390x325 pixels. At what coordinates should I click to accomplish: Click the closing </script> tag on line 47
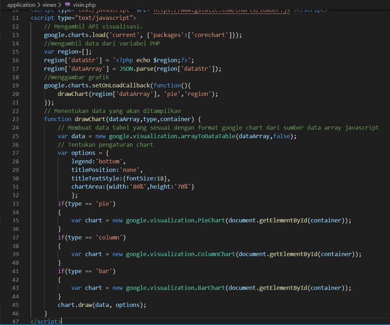click(x=46, y=321)
